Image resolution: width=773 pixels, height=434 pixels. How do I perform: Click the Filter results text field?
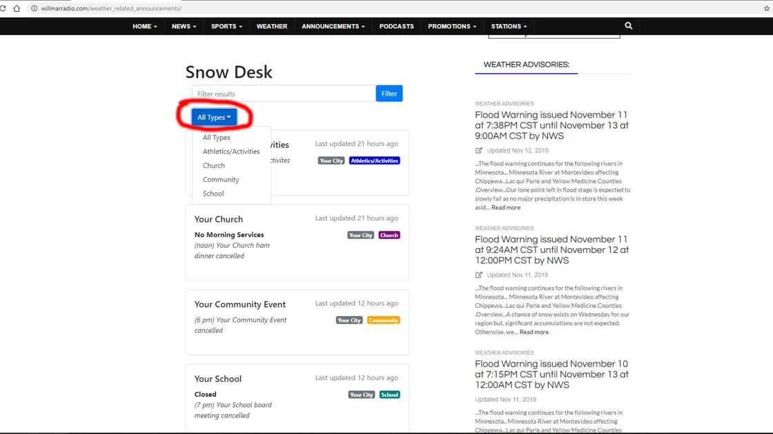[x=284, y=94]
